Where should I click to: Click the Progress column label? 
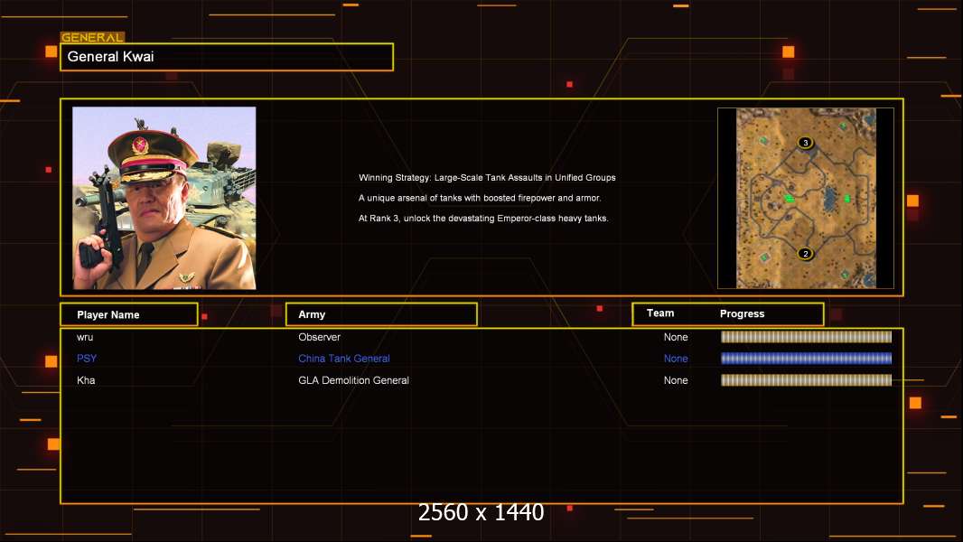[x=742, y=314]
